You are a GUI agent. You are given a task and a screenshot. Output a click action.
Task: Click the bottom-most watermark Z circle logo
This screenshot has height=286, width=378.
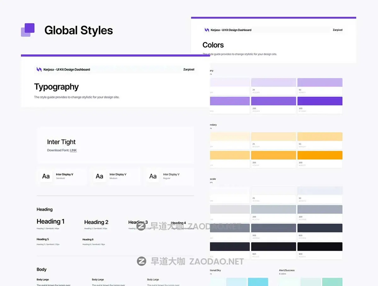[x=141, y=261]
